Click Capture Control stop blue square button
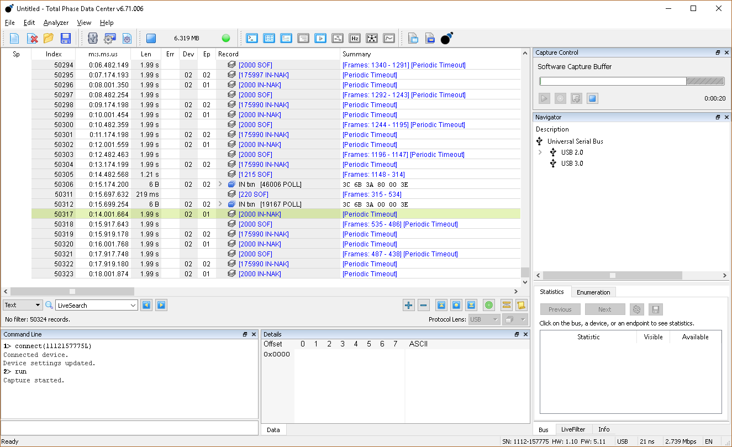This screenshot has height=447, width=732. [592, 98]
